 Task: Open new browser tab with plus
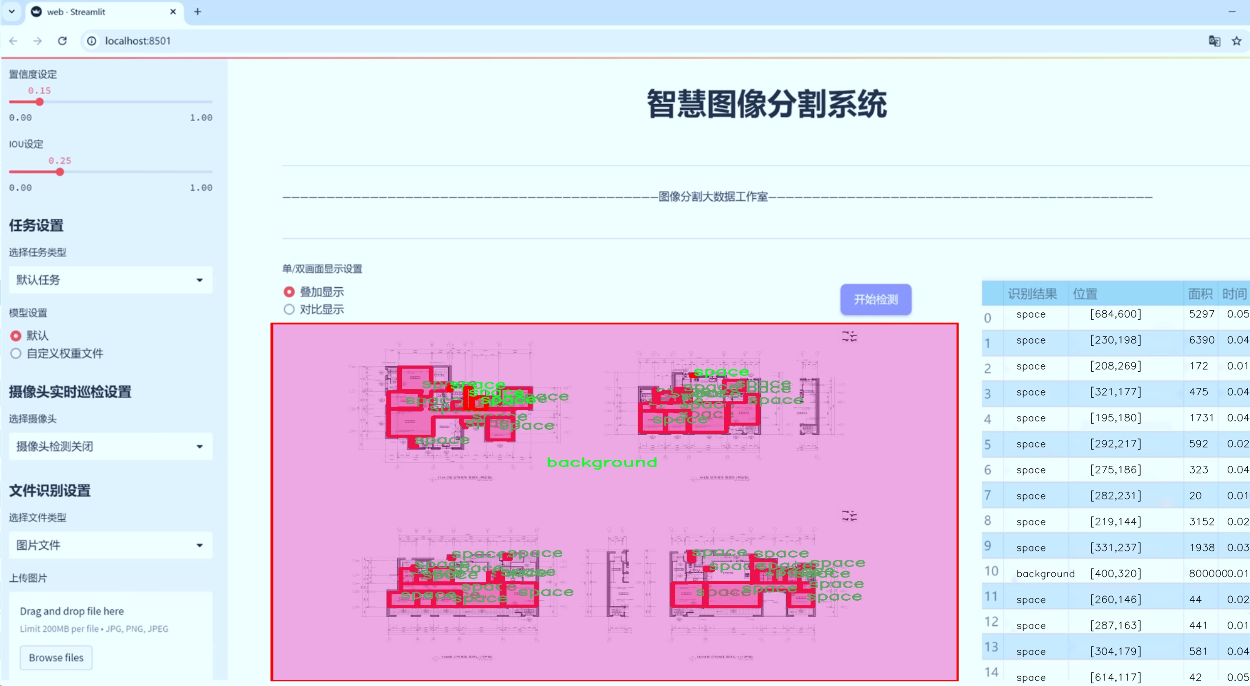pyautogui.click(x=198, y=12)
